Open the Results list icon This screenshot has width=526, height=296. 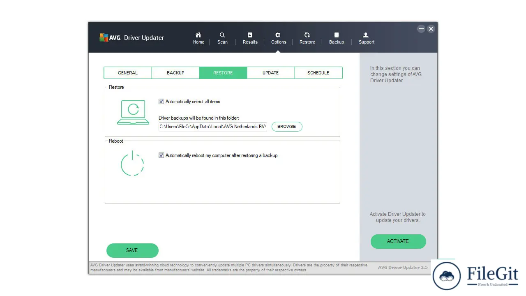tap(250, 35)
